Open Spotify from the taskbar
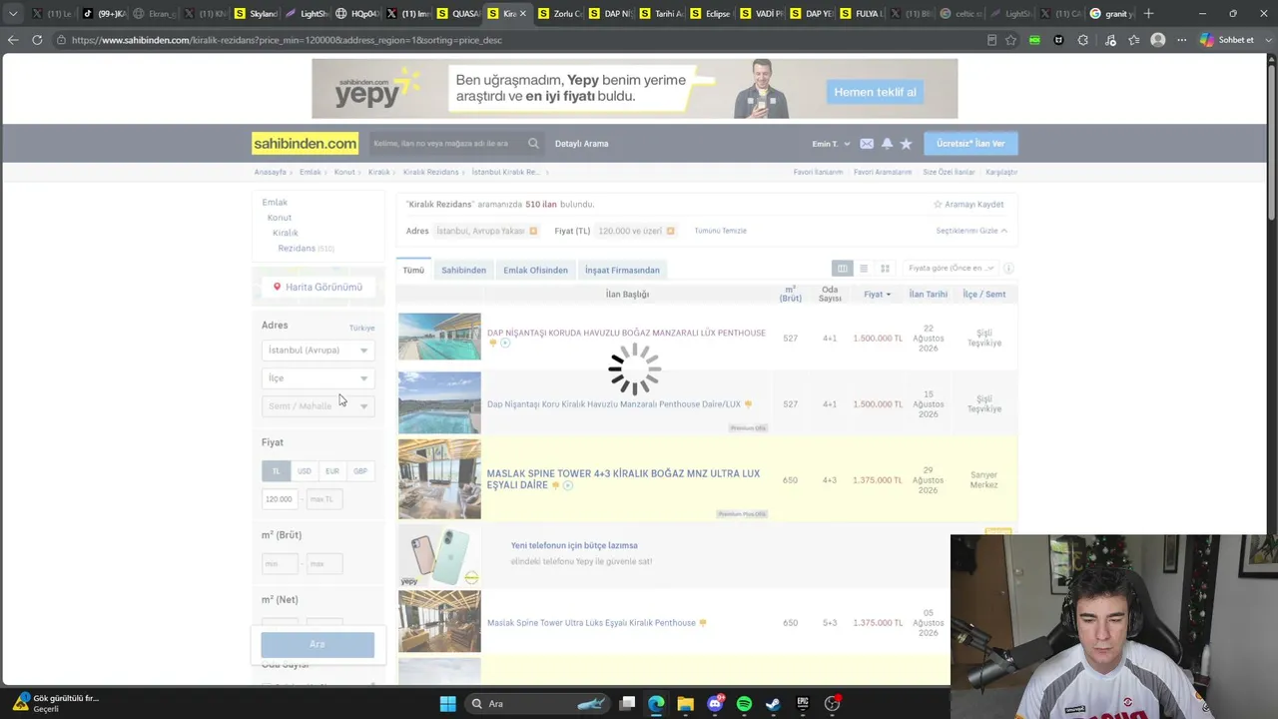The width and height of the screenshot is (1278, 719). point(744,704)
